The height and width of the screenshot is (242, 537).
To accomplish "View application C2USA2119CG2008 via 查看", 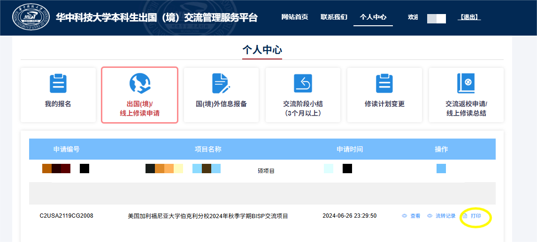I will coord(415,216).
